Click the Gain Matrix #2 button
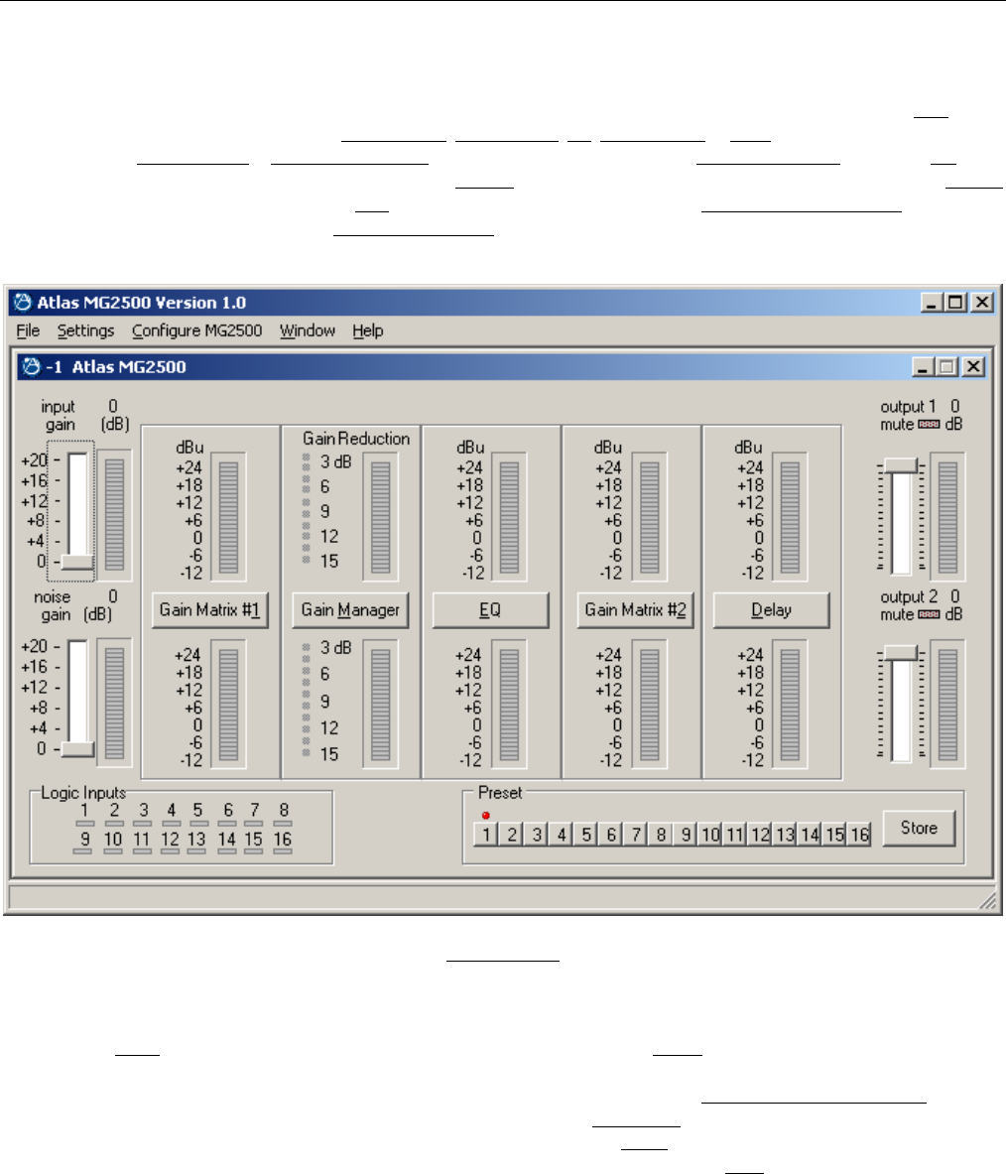The width and height of the screenshot is (1006, 1174). point(635,610)
